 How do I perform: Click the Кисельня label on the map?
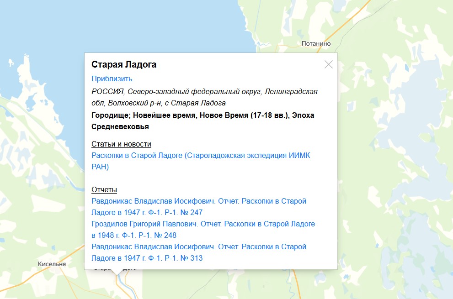click(52, 264)
